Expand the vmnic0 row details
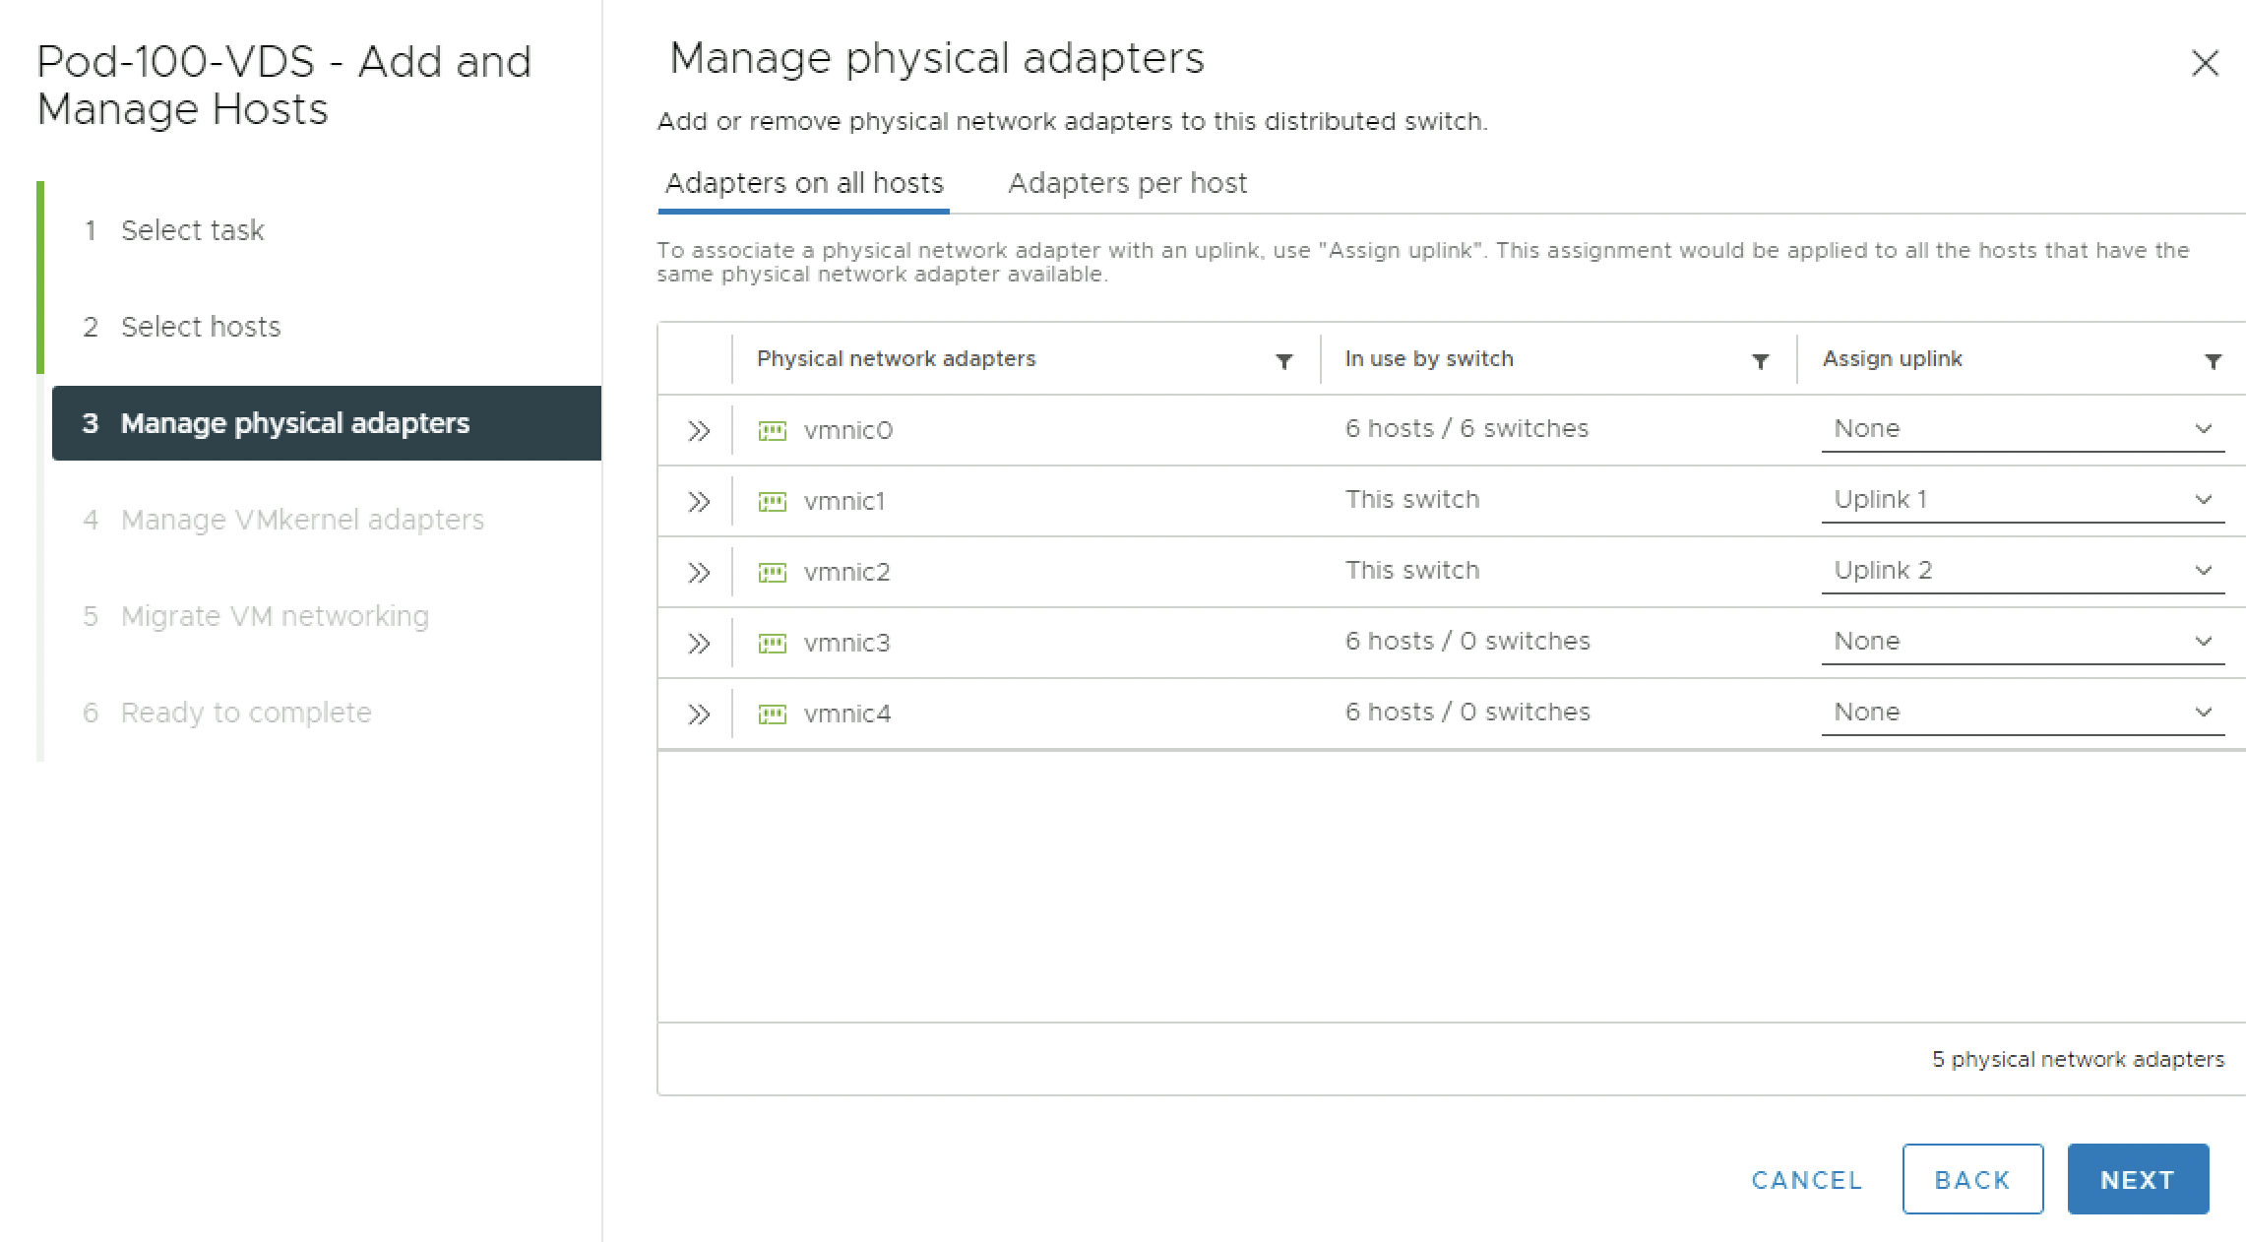Viewport: 2246px width, 1242px height. (698, 430)
